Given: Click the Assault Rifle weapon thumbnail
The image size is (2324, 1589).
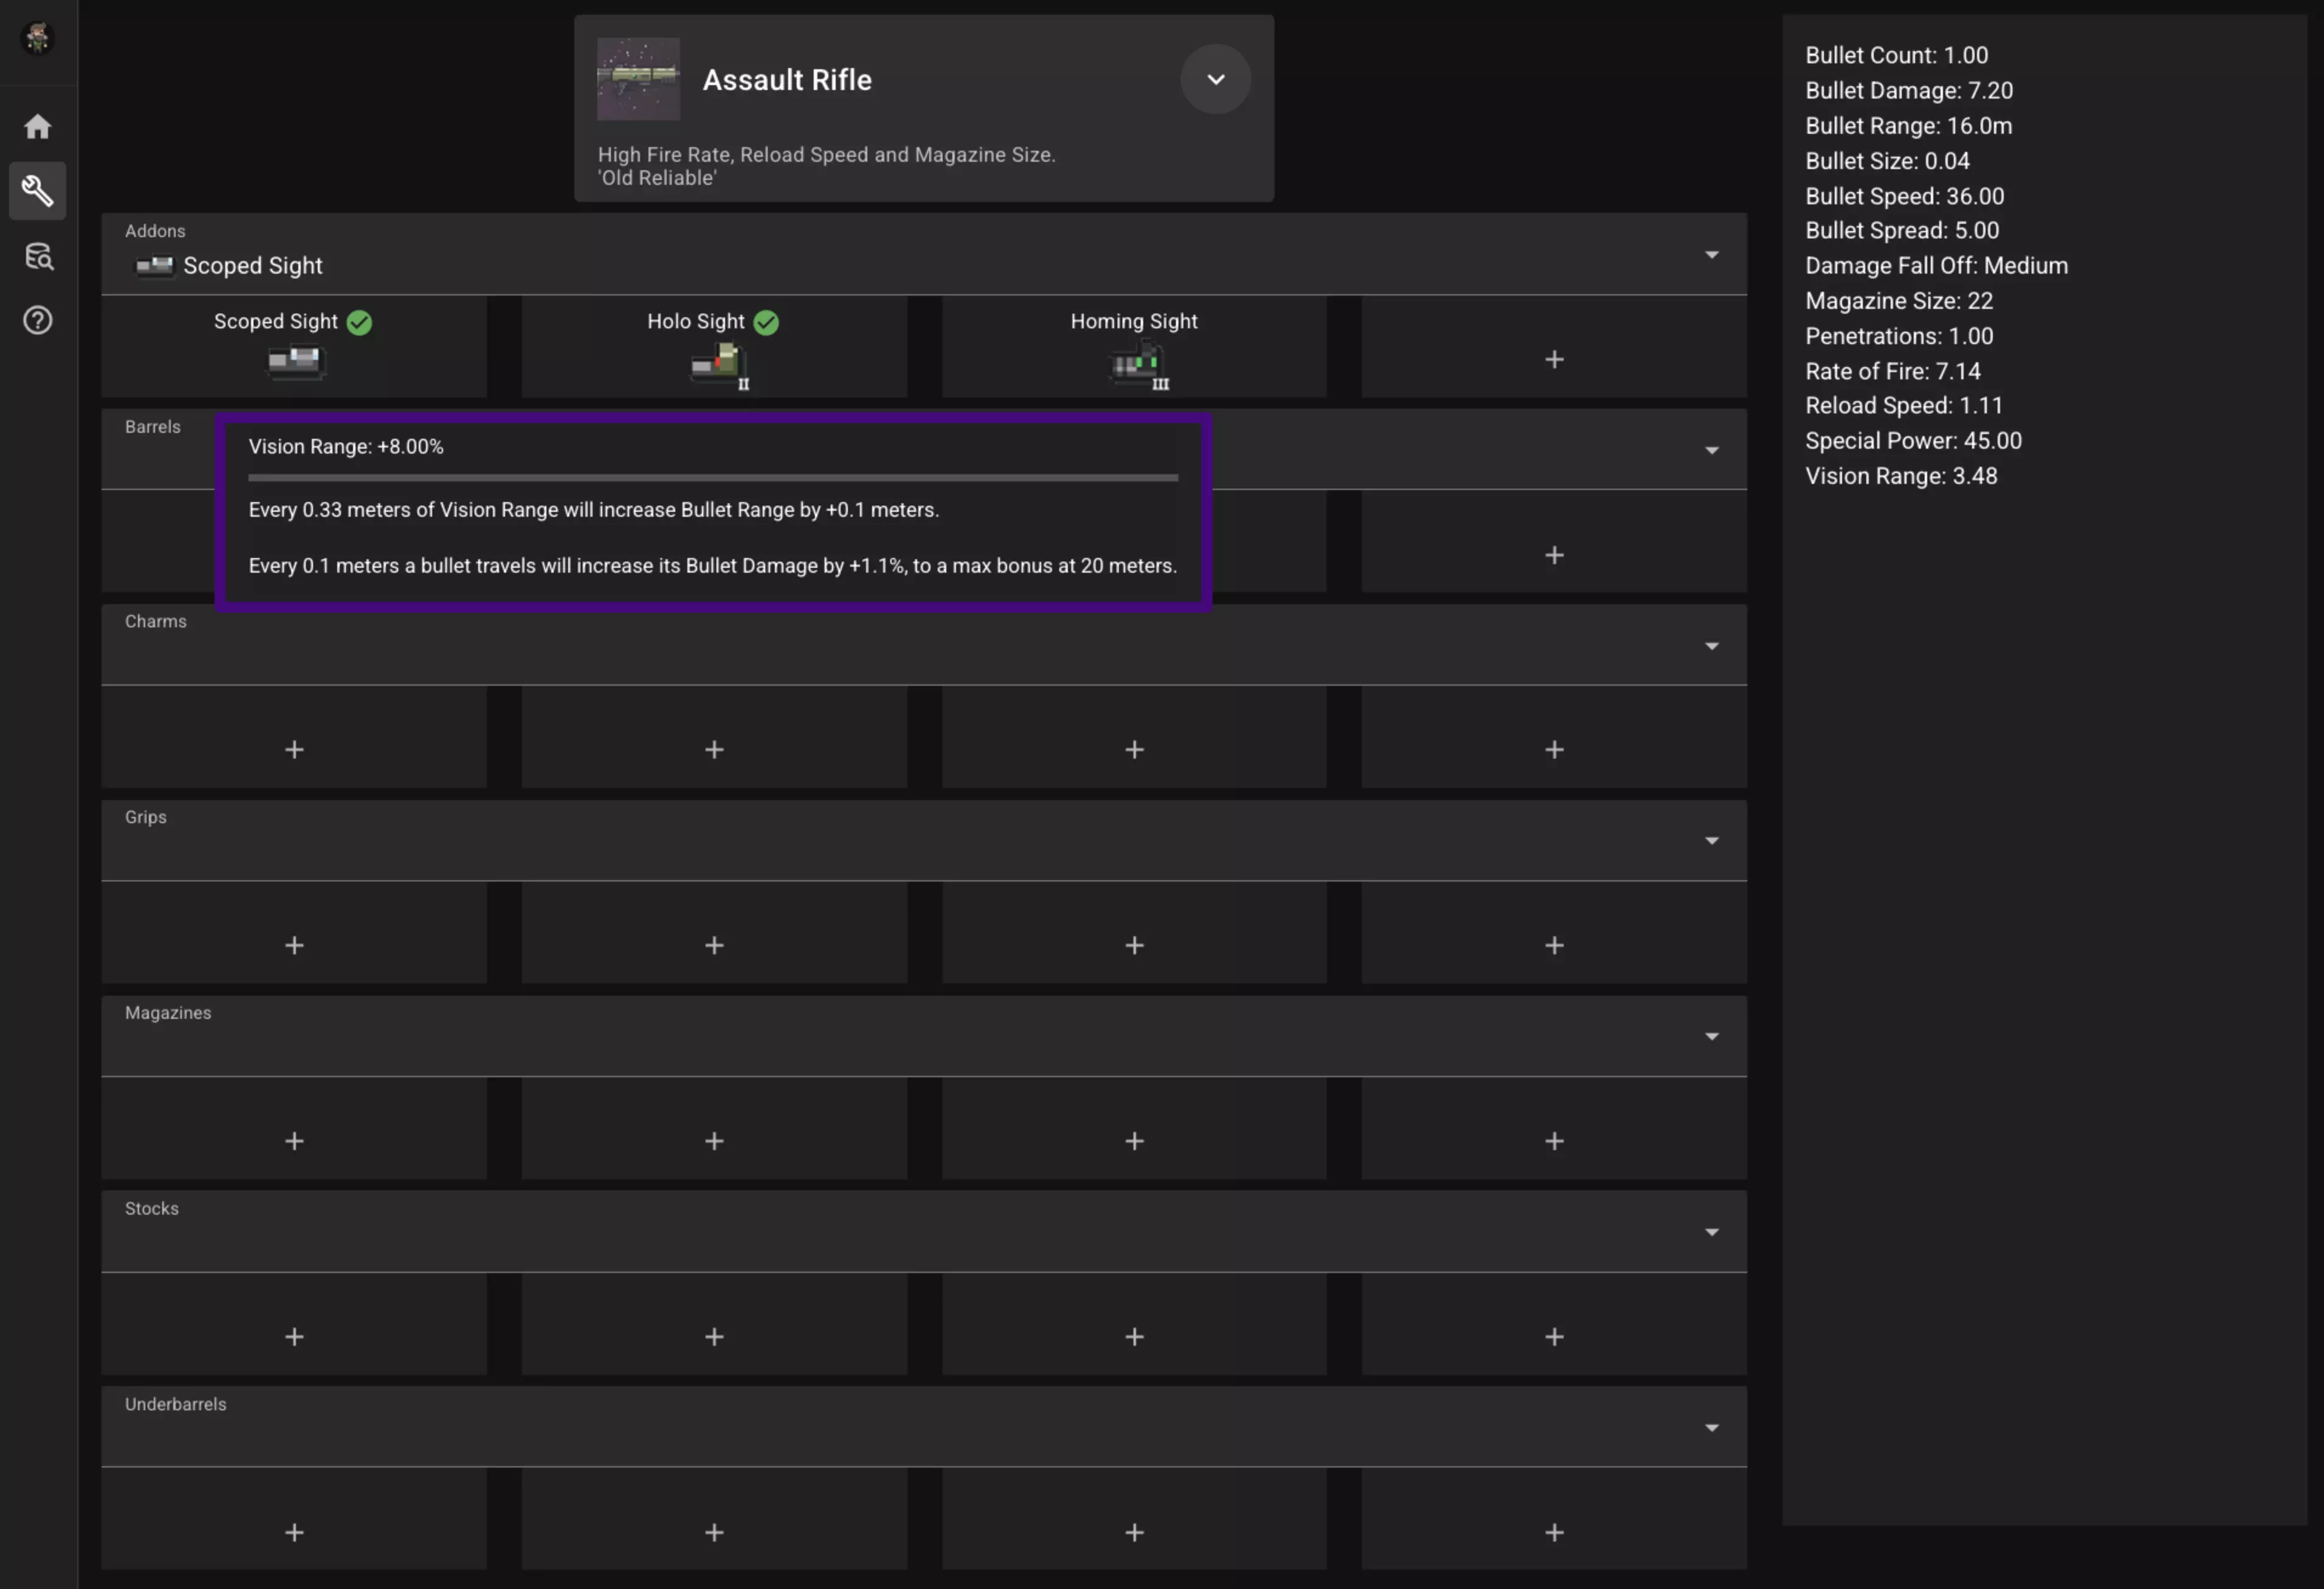Looking at the screenshot, I should click(x=638, y=79).
